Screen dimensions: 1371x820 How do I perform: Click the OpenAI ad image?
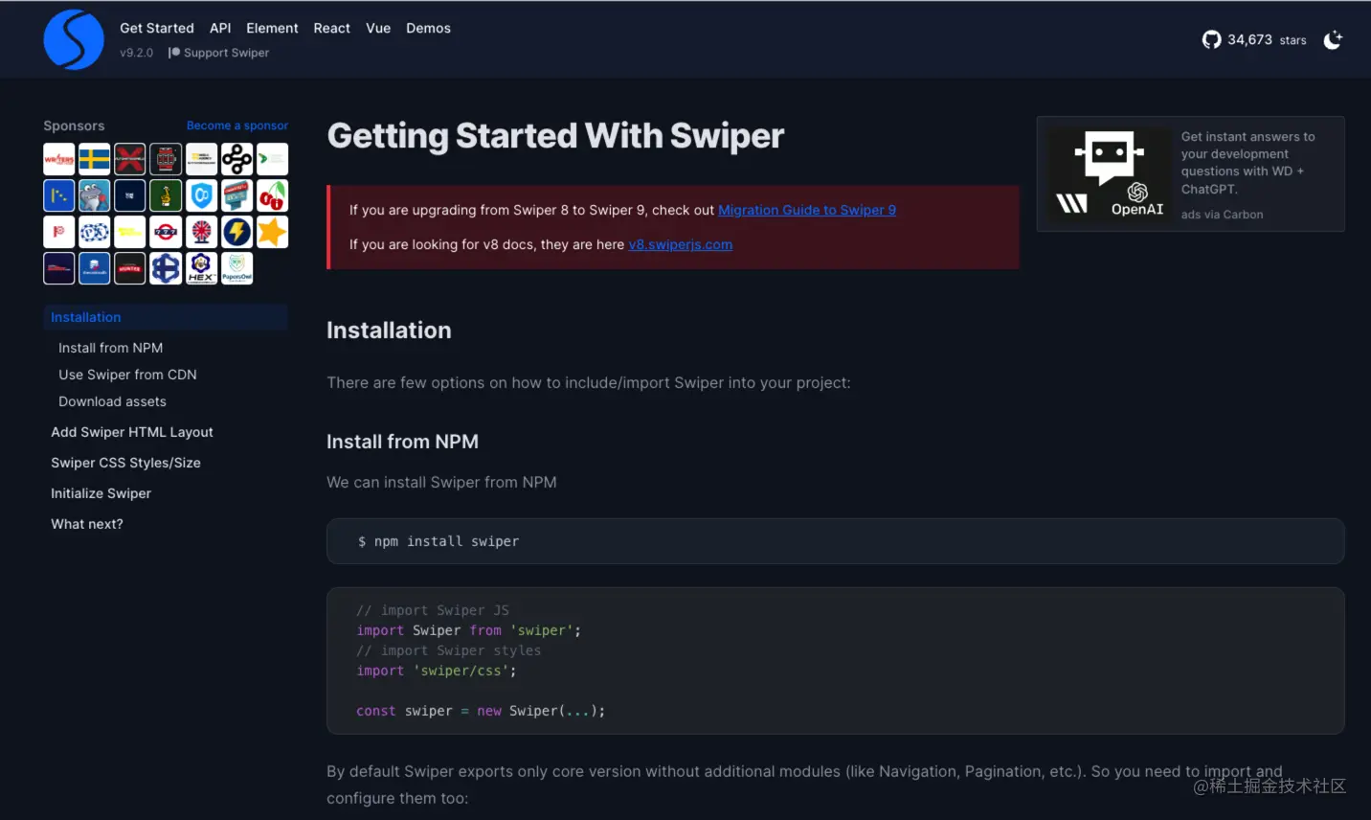(1110, 174)
